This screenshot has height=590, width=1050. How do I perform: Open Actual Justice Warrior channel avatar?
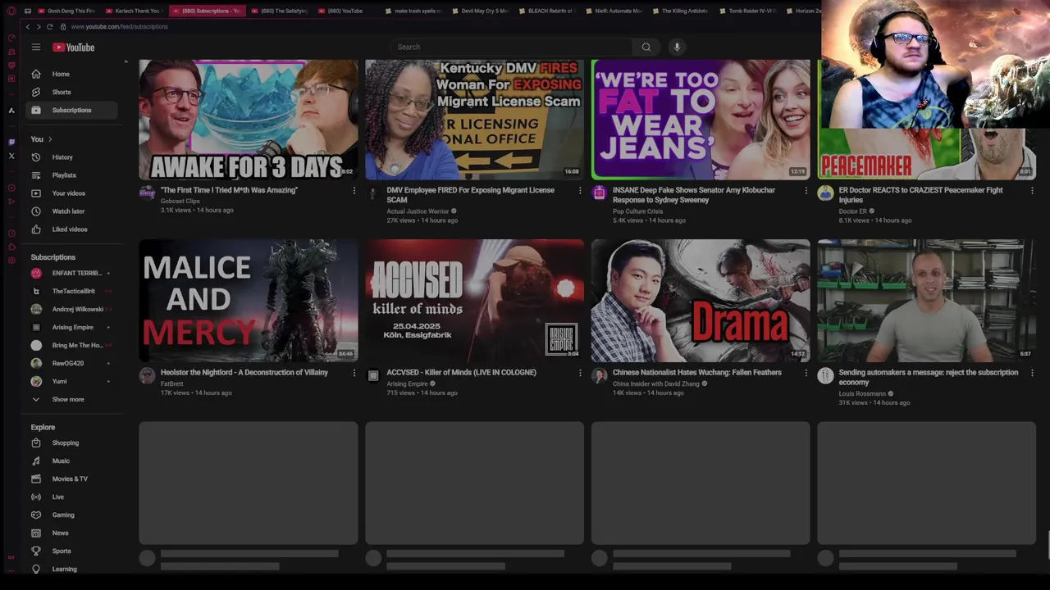coord(373,193)
